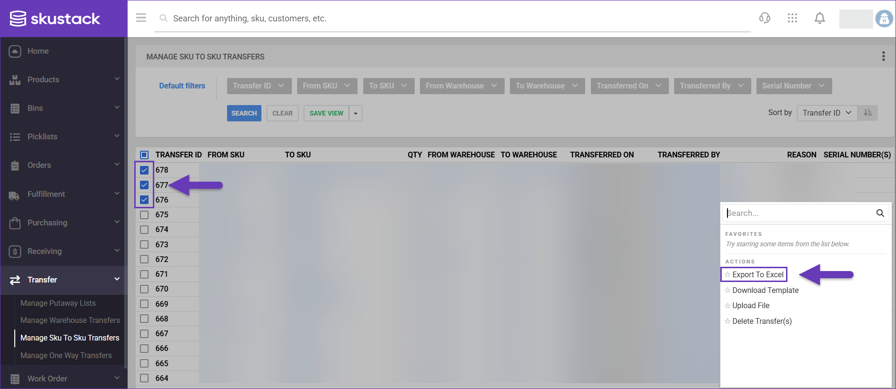Viewport: 896px width, 389px height.
Task: Open the apps grid icon
Action: [x=792, y=18]
